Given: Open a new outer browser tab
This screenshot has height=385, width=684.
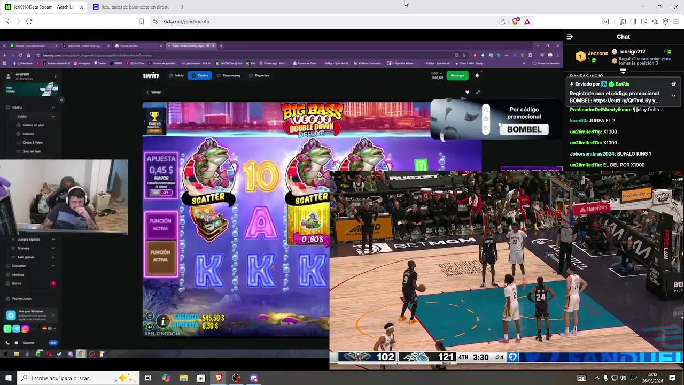Looking at the screenshot, I should click(182, 7).
